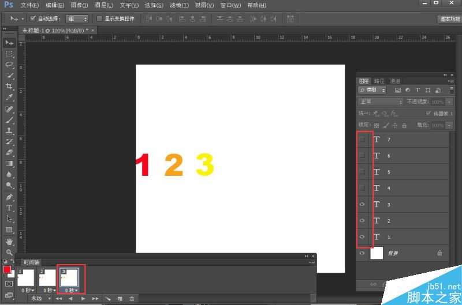
Task: Click the red foreground color swatch
Action: tap(7, 269)
